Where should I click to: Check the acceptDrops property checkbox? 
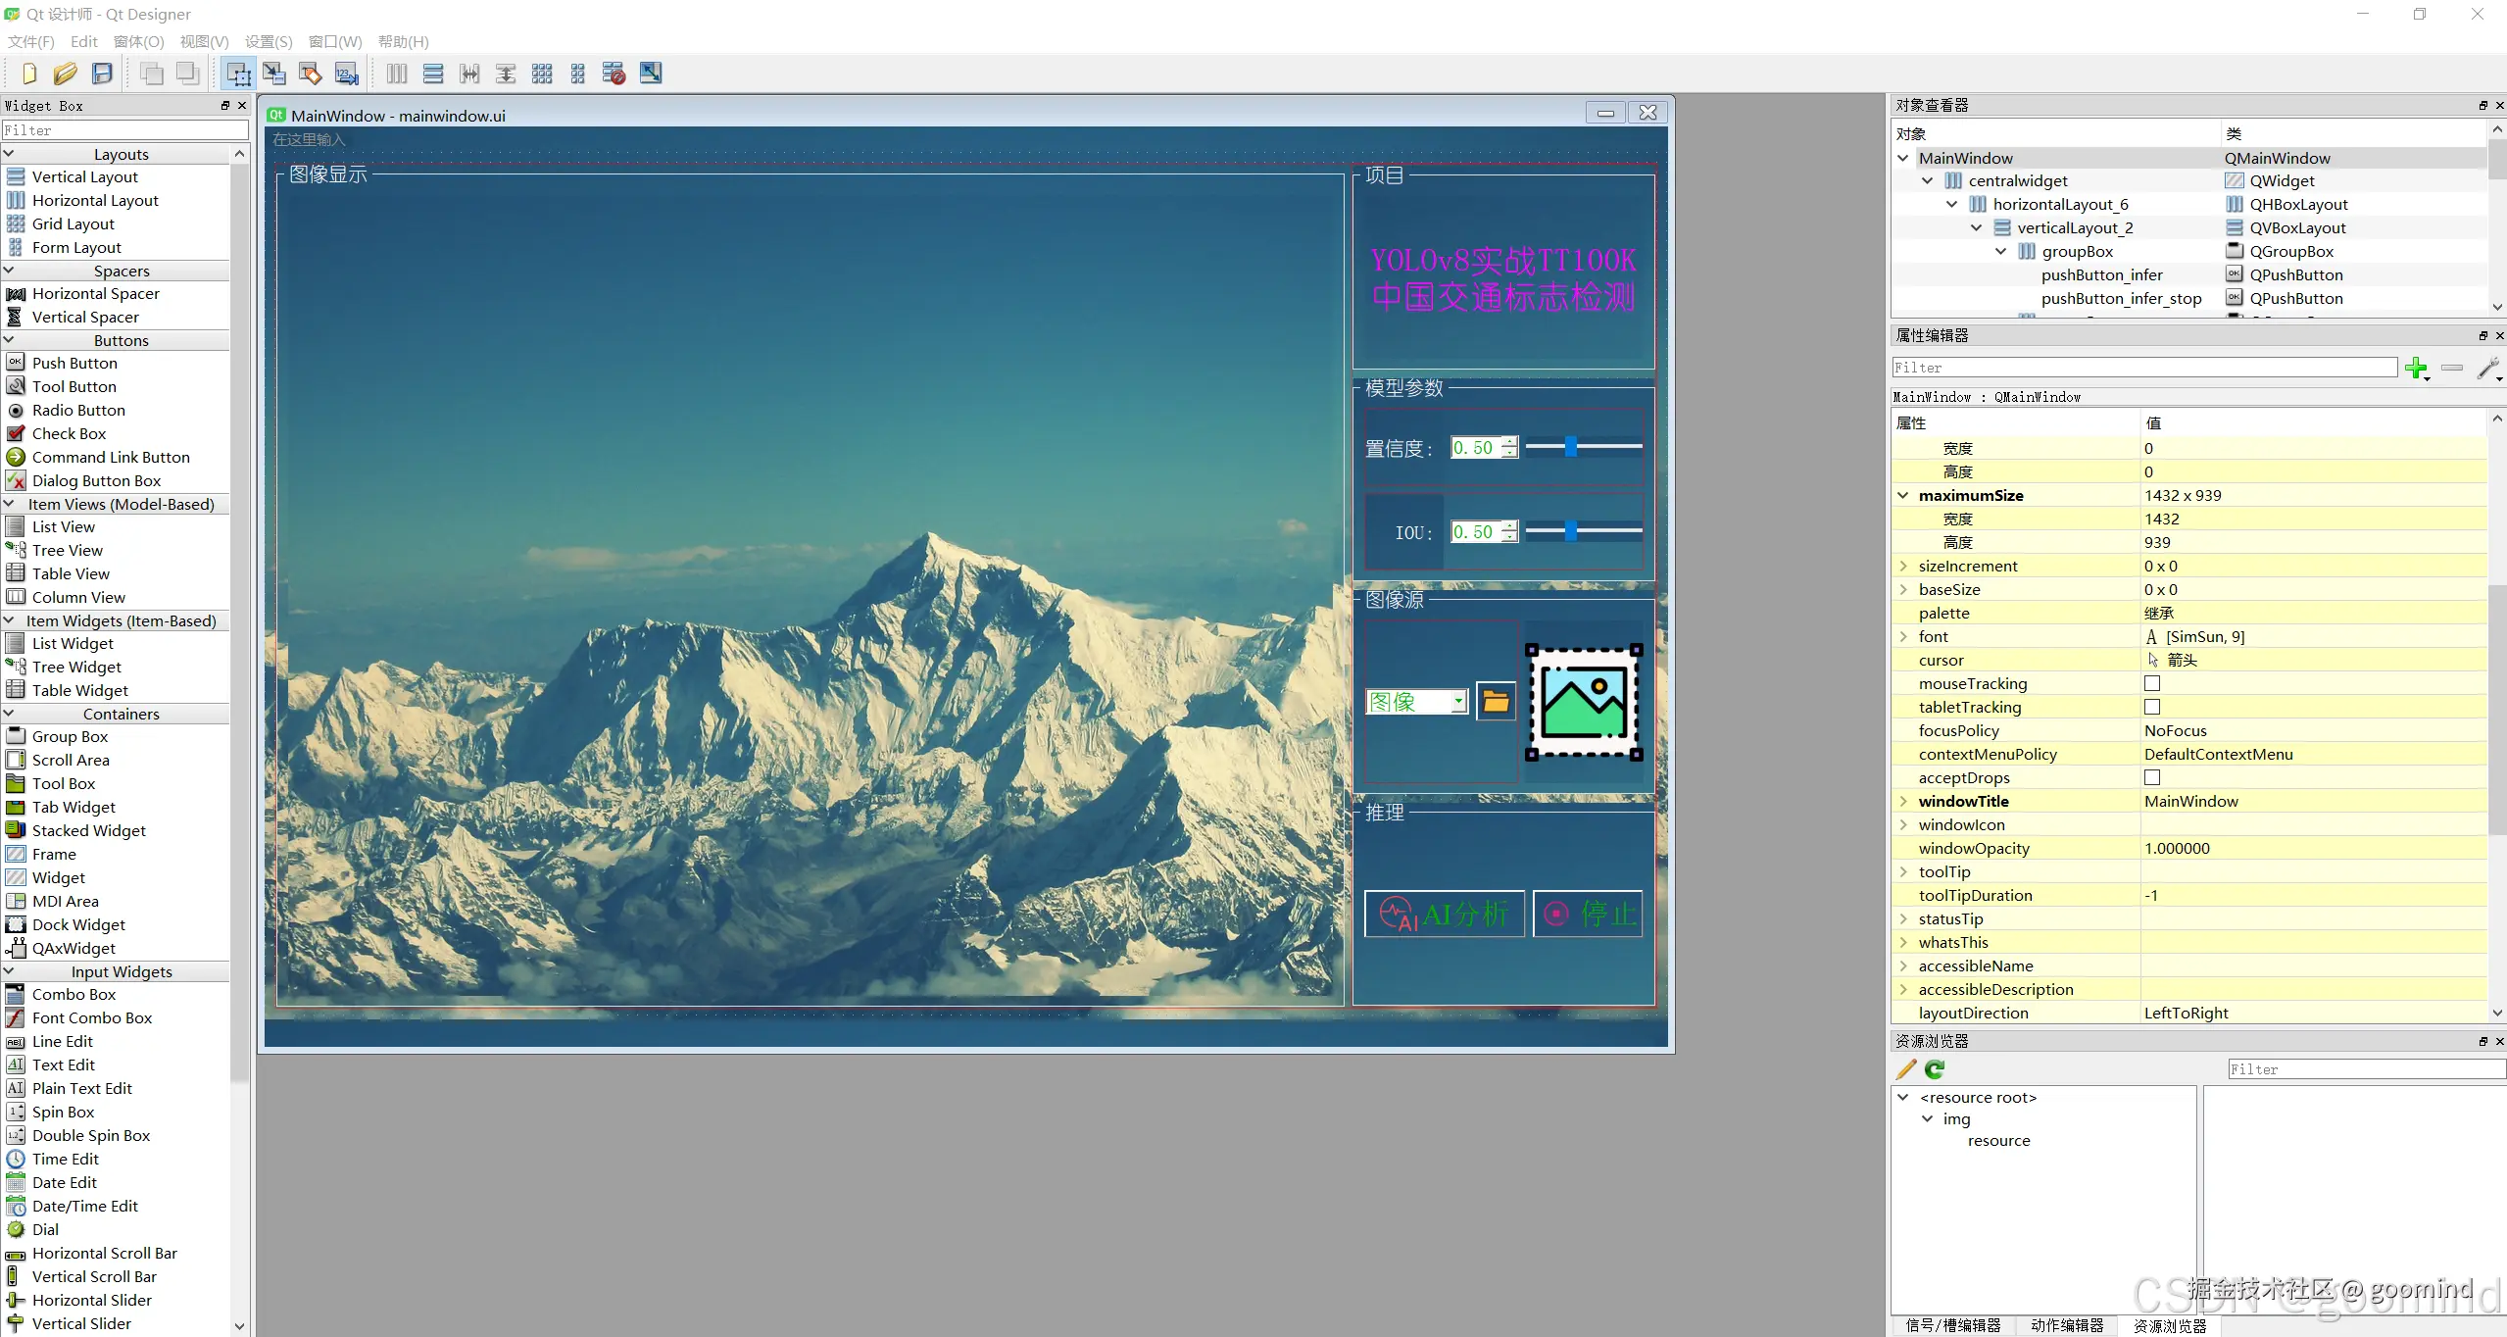(x=2152, y=777)
